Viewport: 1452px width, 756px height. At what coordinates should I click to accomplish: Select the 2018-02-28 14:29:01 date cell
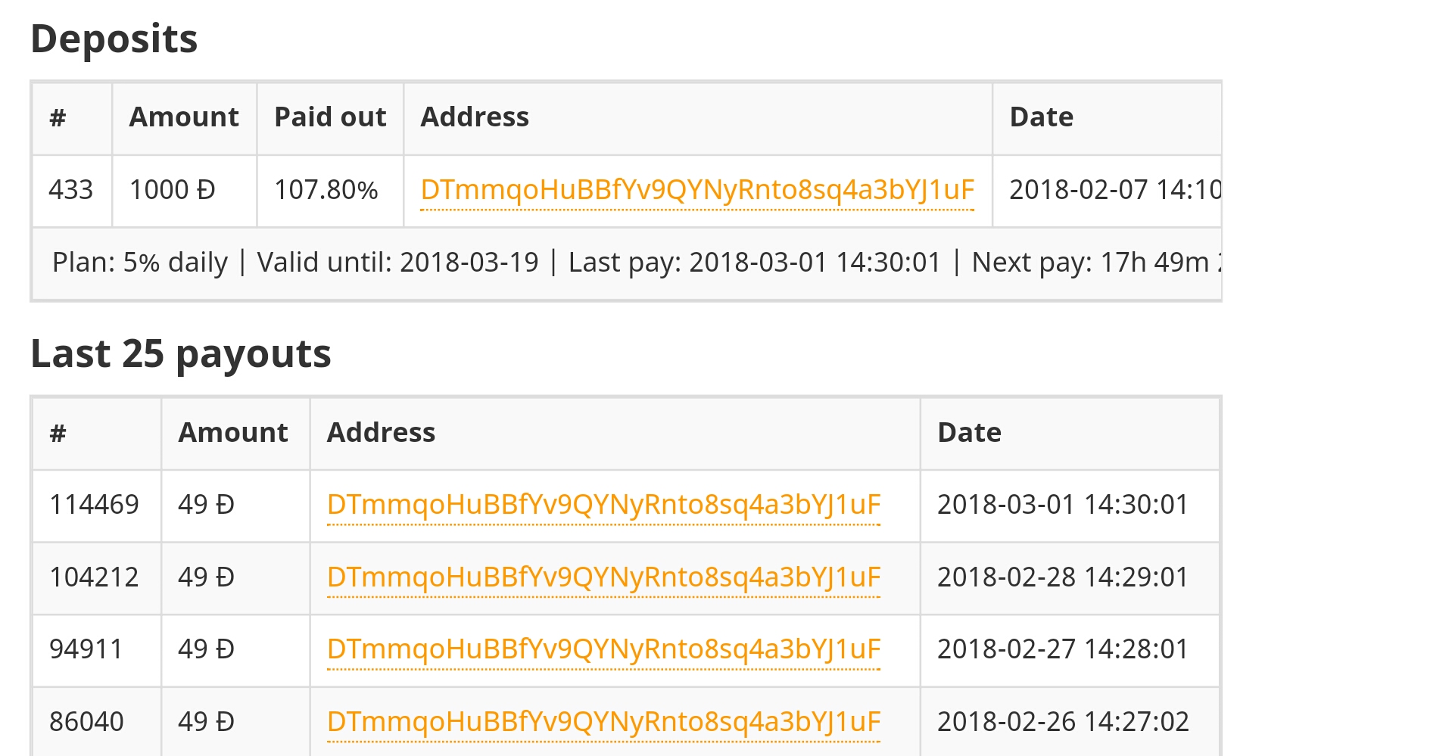pyautogui.click(x=1070, y=577)
